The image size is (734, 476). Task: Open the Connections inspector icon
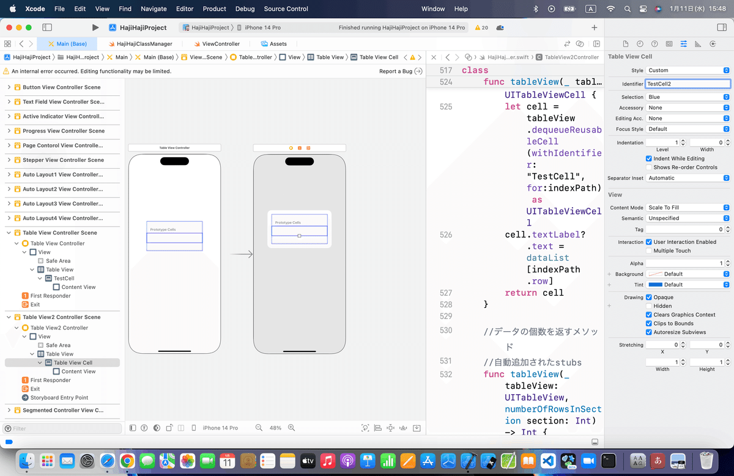click(x=713, y=44)
